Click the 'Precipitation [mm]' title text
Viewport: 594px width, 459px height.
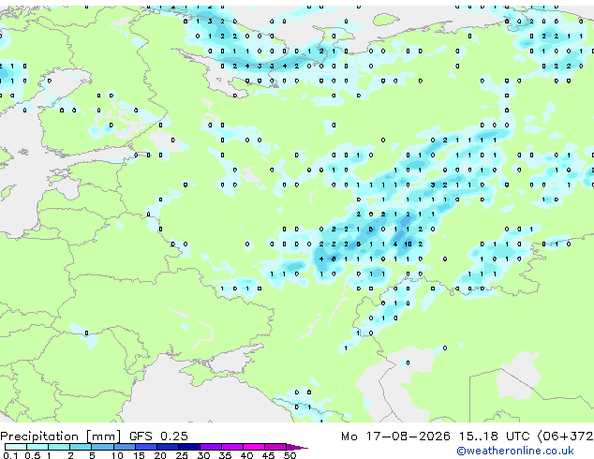[x=61, y=437]
